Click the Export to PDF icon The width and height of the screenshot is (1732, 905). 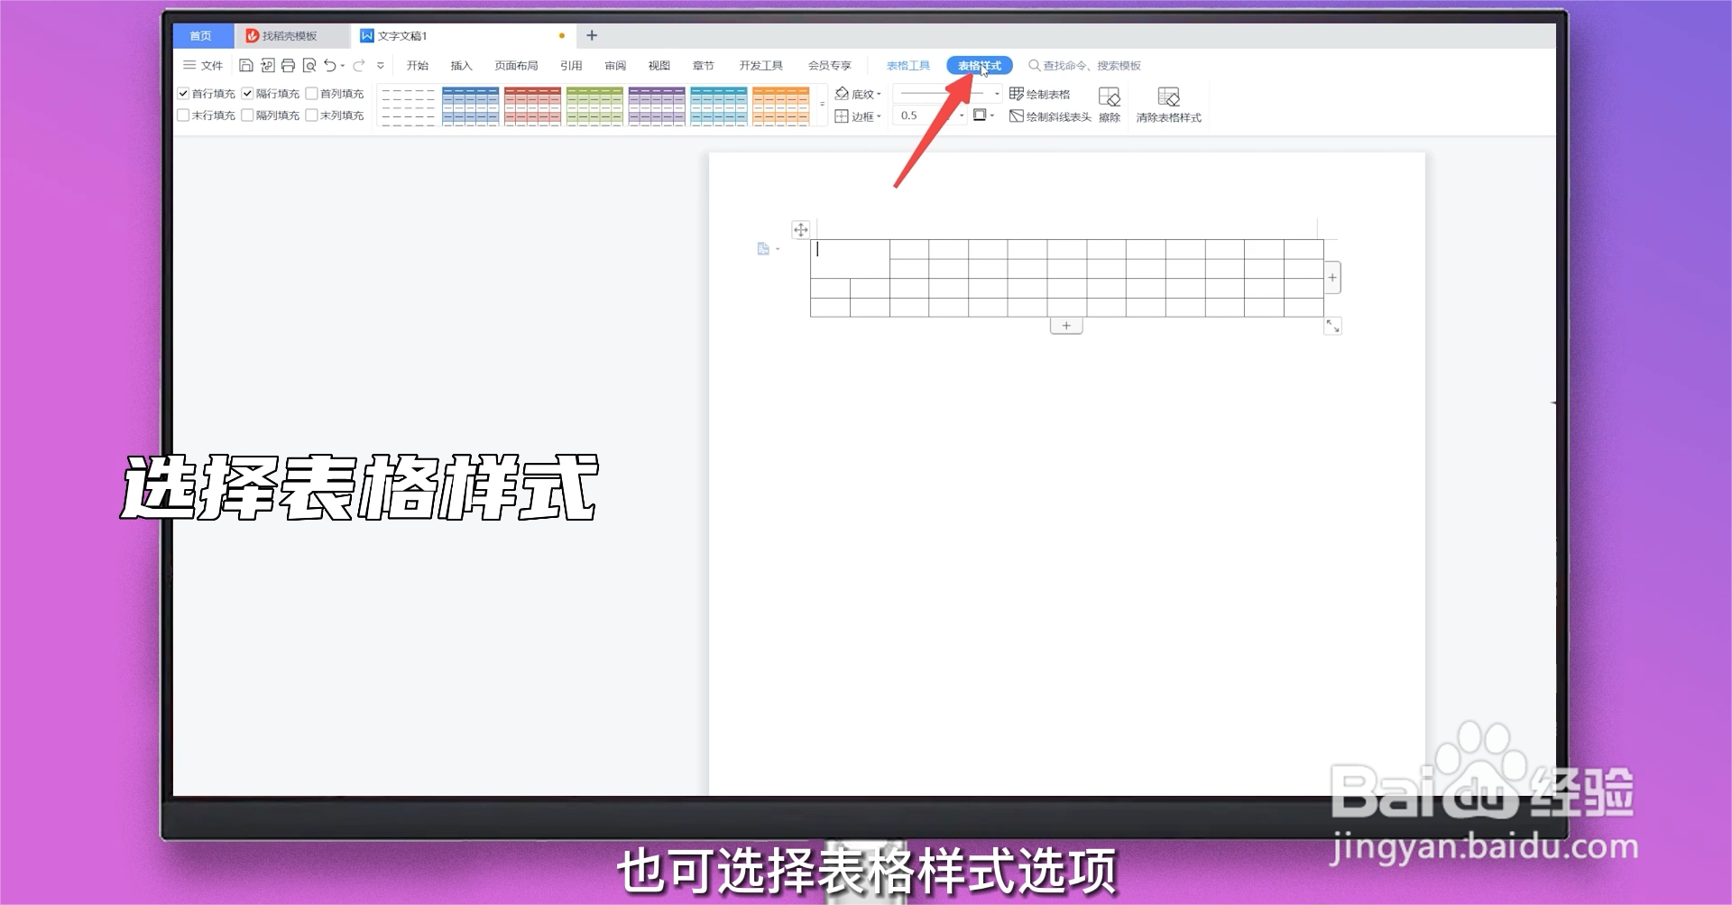pyautogui.click(x=267, y=65)
